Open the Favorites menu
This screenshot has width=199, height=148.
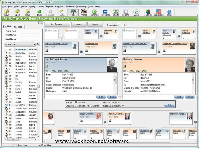(x=59, y=6)
